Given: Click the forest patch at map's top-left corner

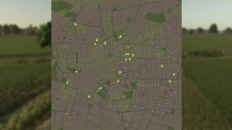Looking at the screenshot, I should click(x=61, y=6).
